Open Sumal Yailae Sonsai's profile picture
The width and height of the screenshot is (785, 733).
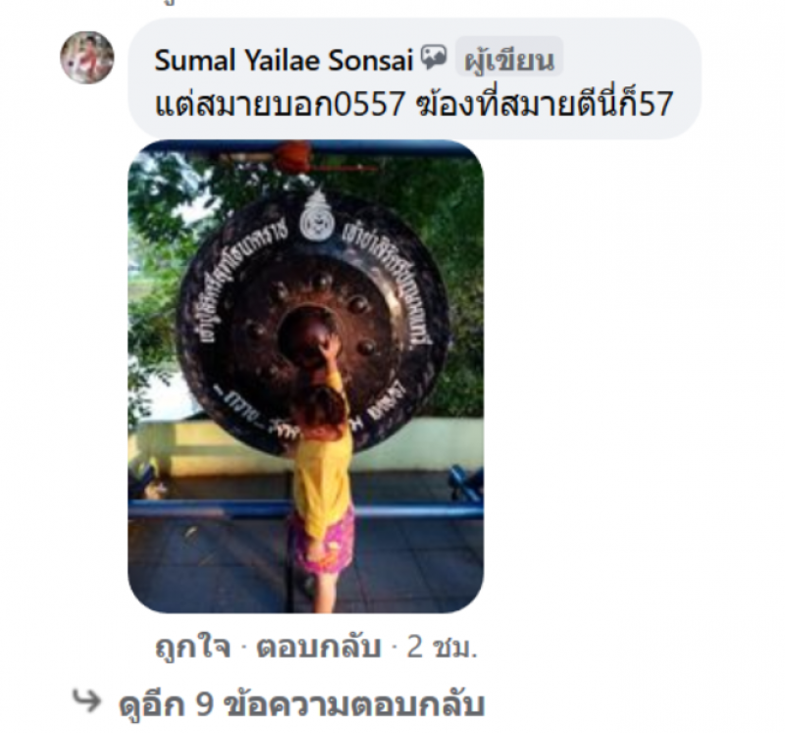87,58
